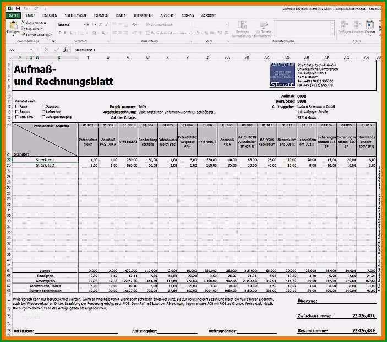The image size is (387, 342).
Task: Align text right in cell
Action: click(x=126, y=33)
